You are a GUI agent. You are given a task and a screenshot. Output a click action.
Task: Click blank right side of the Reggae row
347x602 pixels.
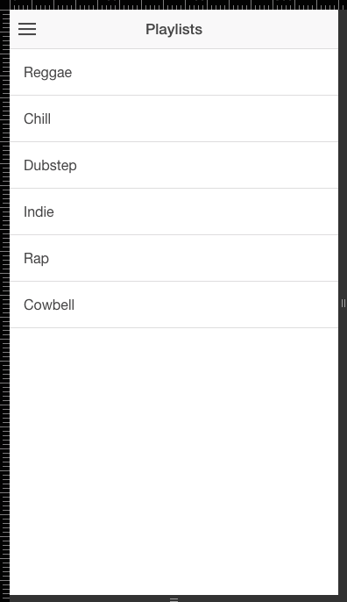click(230, 72)
